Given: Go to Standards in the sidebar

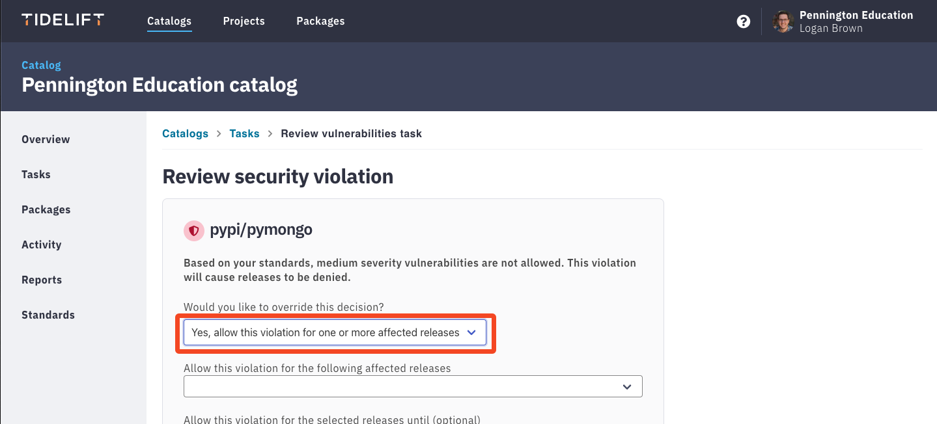Looking at the screenshot, I should (48, 315).
